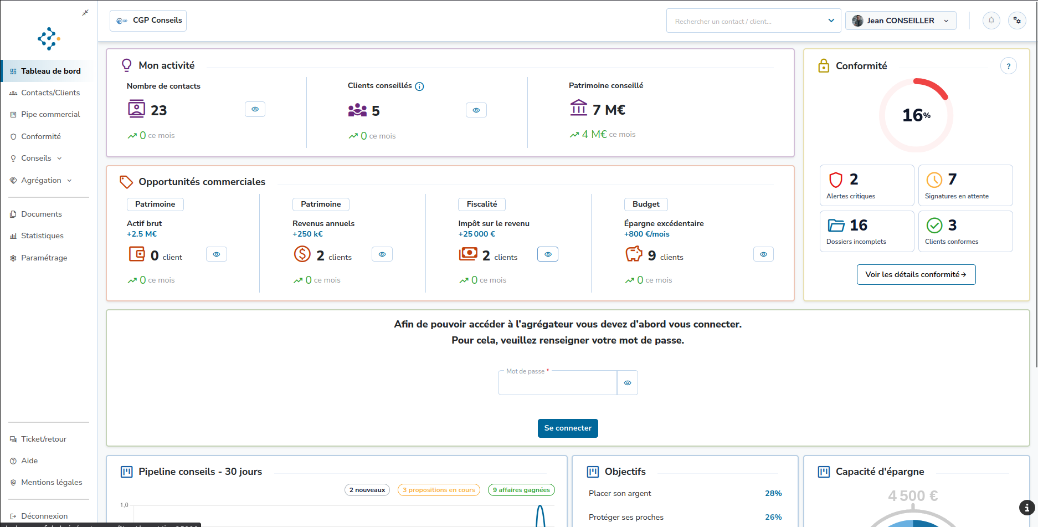Open the settings gears icon in header
This screenshot has width=1038, height=527.
click(x=1017, y=21)
